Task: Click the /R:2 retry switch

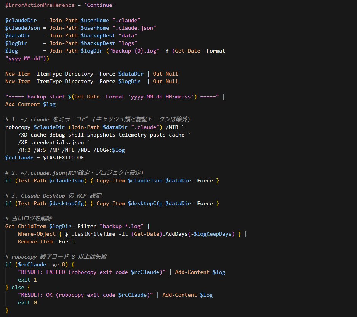Action: pyautogui.click(x=24, y=150)
